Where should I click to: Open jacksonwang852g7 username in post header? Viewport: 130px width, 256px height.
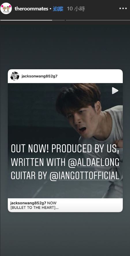(x=39, y=76)
